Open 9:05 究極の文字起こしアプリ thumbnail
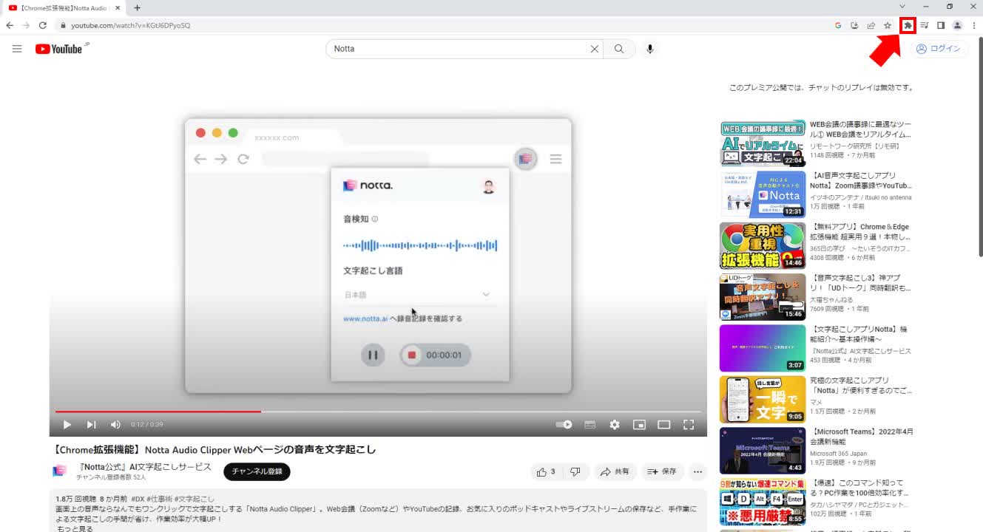 click(763, 399)
